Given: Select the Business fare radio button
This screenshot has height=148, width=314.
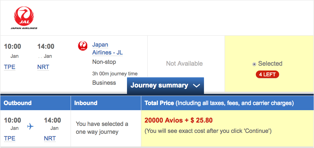Looking at the screenshot, I should [x=254, y=64].
